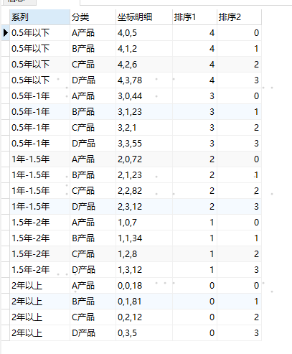
Task: Click 系列 cell in the 1,2,8 row
Action: [39, 254]
